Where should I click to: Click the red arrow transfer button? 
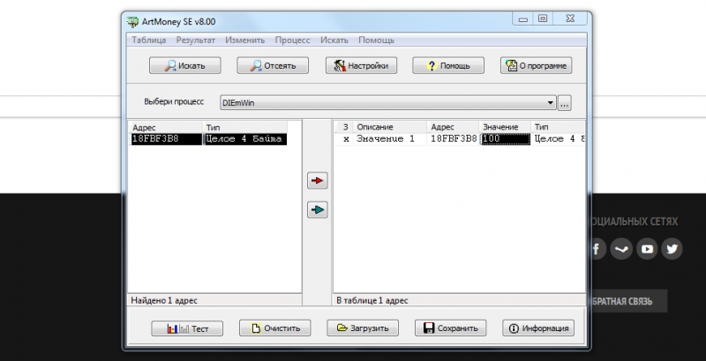pyautogui.click(x=318, y=180)
